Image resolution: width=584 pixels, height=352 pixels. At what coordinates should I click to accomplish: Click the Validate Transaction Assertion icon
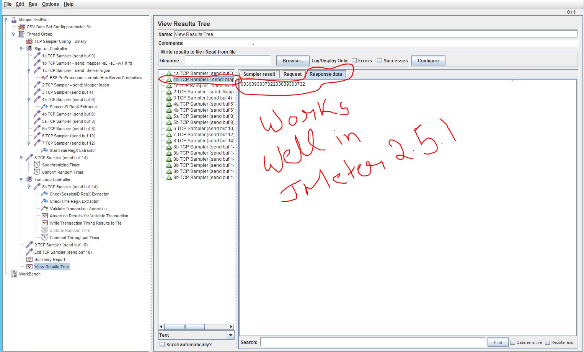pos(45,209)
